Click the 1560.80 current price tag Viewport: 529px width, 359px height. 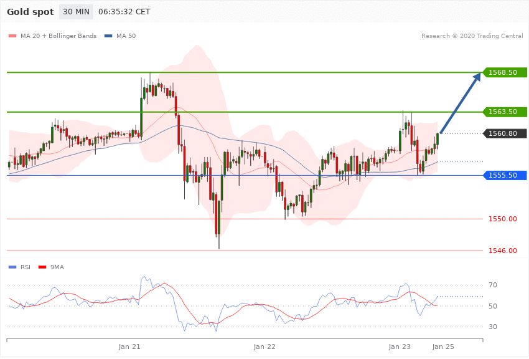tap(505, 133)
